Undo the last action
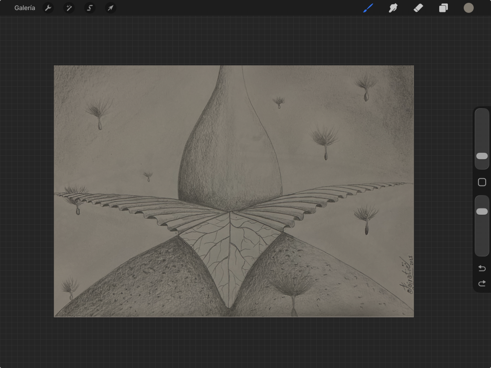The height and width of the screenshot is (368, 491). pyautogui.click(x=482, y=268)
